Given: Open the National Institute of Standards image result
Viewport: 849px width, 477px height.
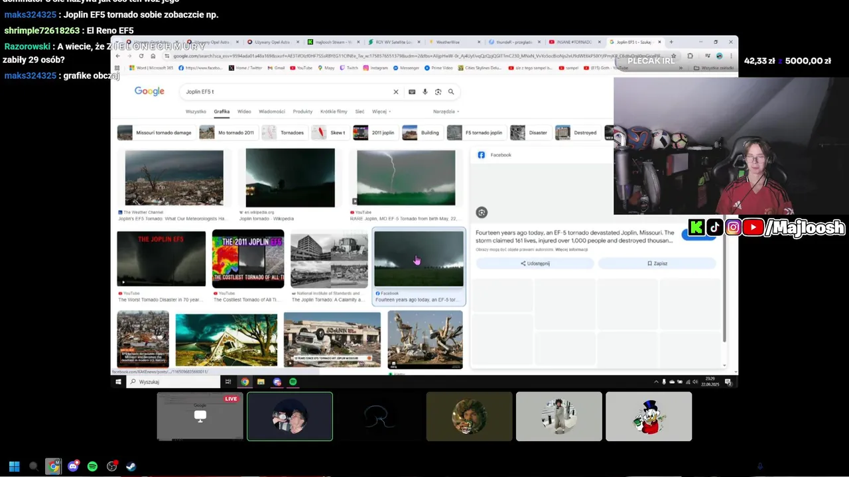Looking at the screenshot, I should click(x=329, y=260).
